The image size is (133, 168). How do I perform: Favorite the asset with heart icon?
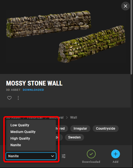click(x=9, y=98)
